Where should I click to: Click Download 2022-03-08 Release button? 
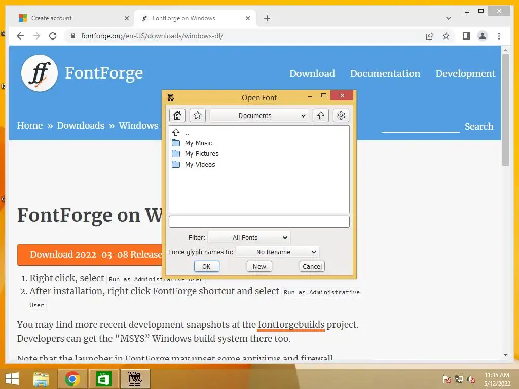[90, 255]
